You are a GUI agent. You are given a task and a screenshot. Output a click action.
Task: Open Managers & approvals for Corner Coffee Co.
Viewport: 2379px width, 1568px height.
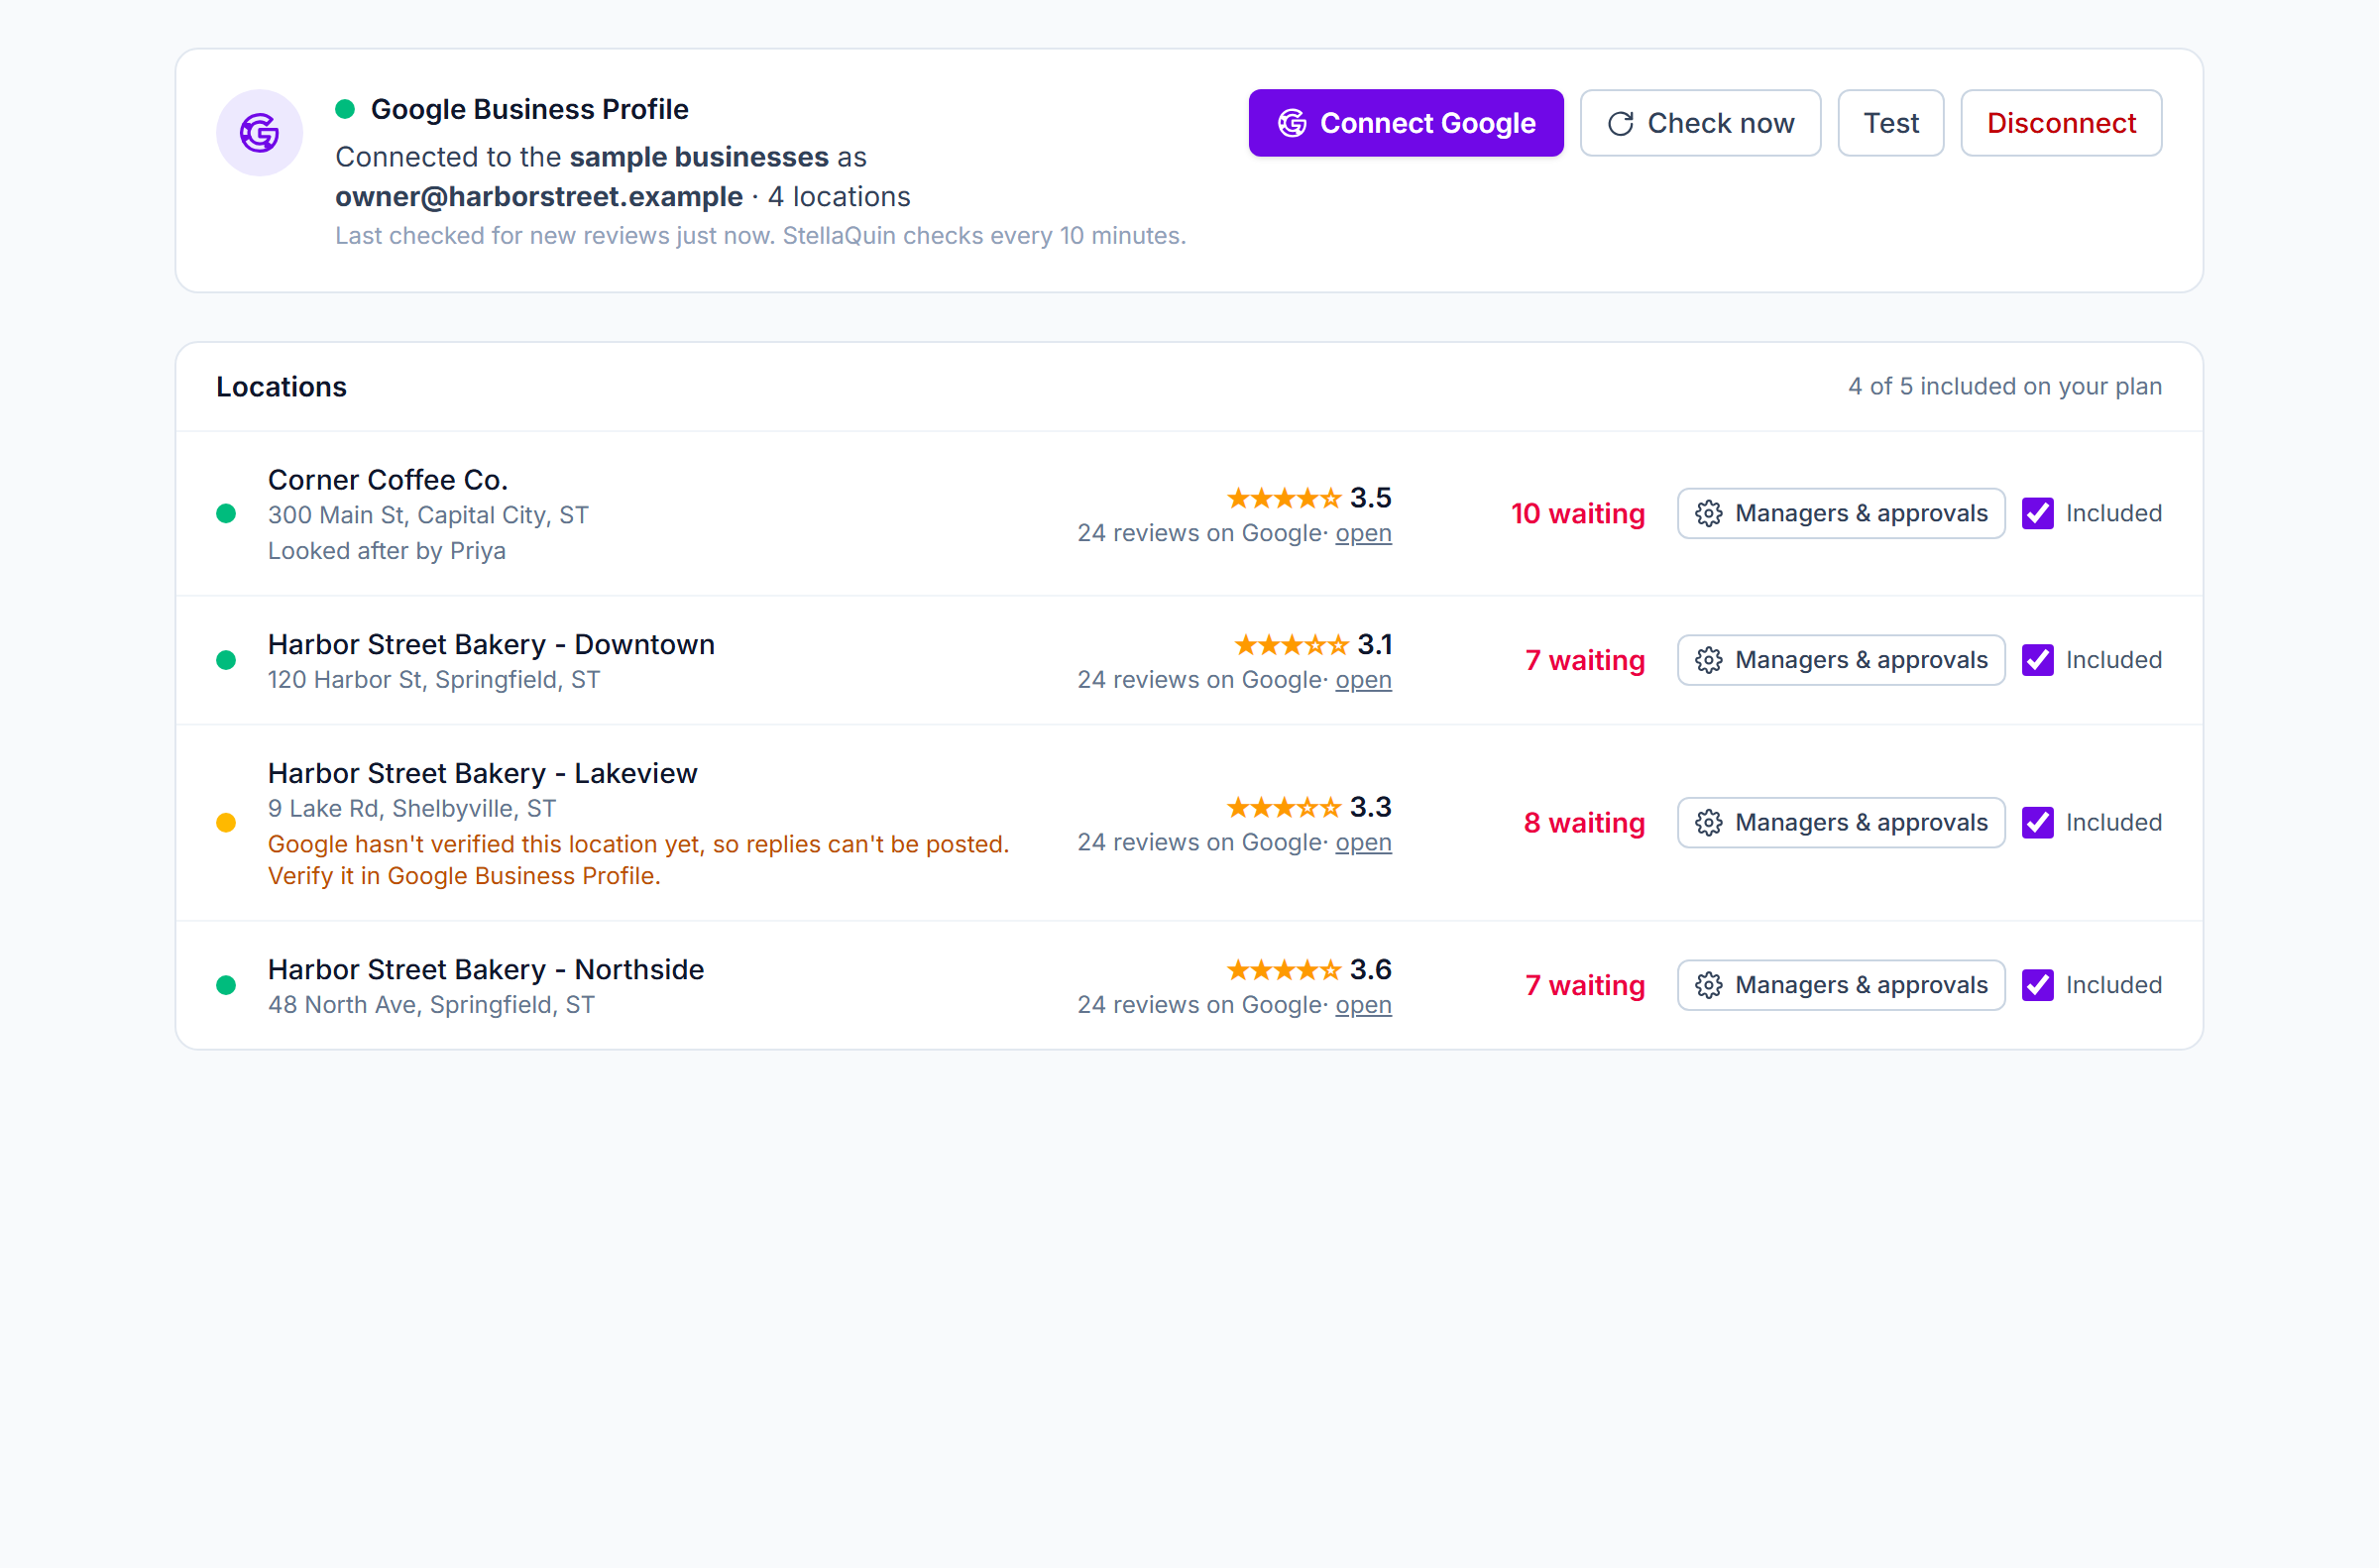1841,513
